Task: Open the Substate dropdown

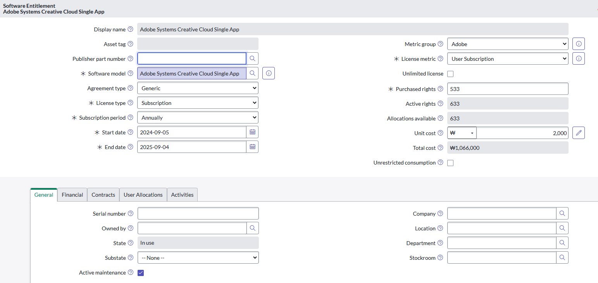Action: tap(198, 258)
